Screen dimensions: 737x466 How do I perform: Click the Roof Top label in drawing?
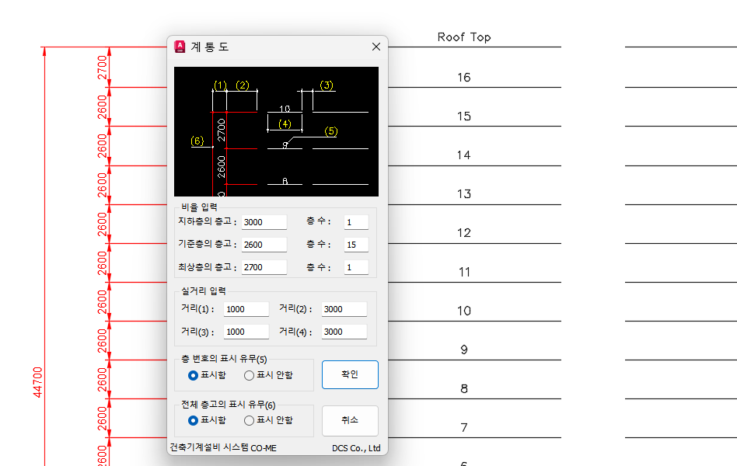point(464,37)
